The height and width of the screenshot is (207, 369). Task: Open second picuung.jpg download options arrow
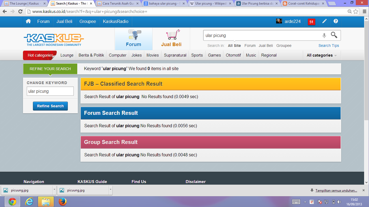tap(110, 190)
